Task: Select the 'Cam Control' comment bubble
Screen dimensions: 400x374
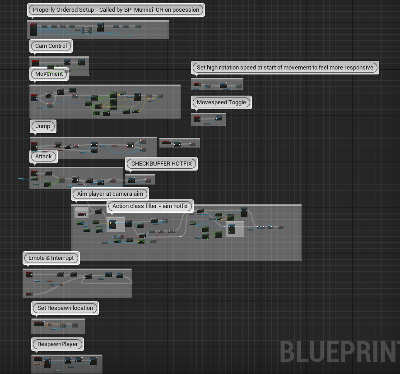Action: (51, 46)
